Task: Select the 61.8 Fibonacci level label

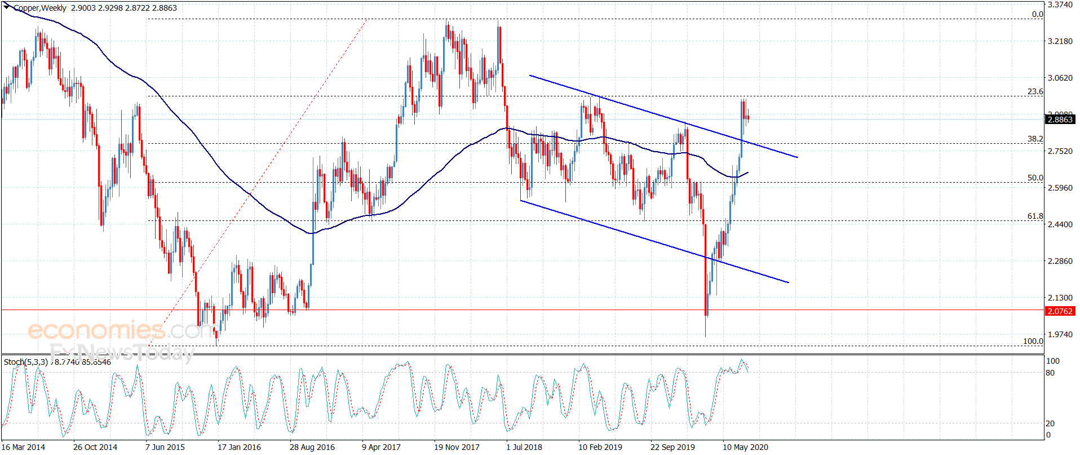Action: [x=1035, y=216]
